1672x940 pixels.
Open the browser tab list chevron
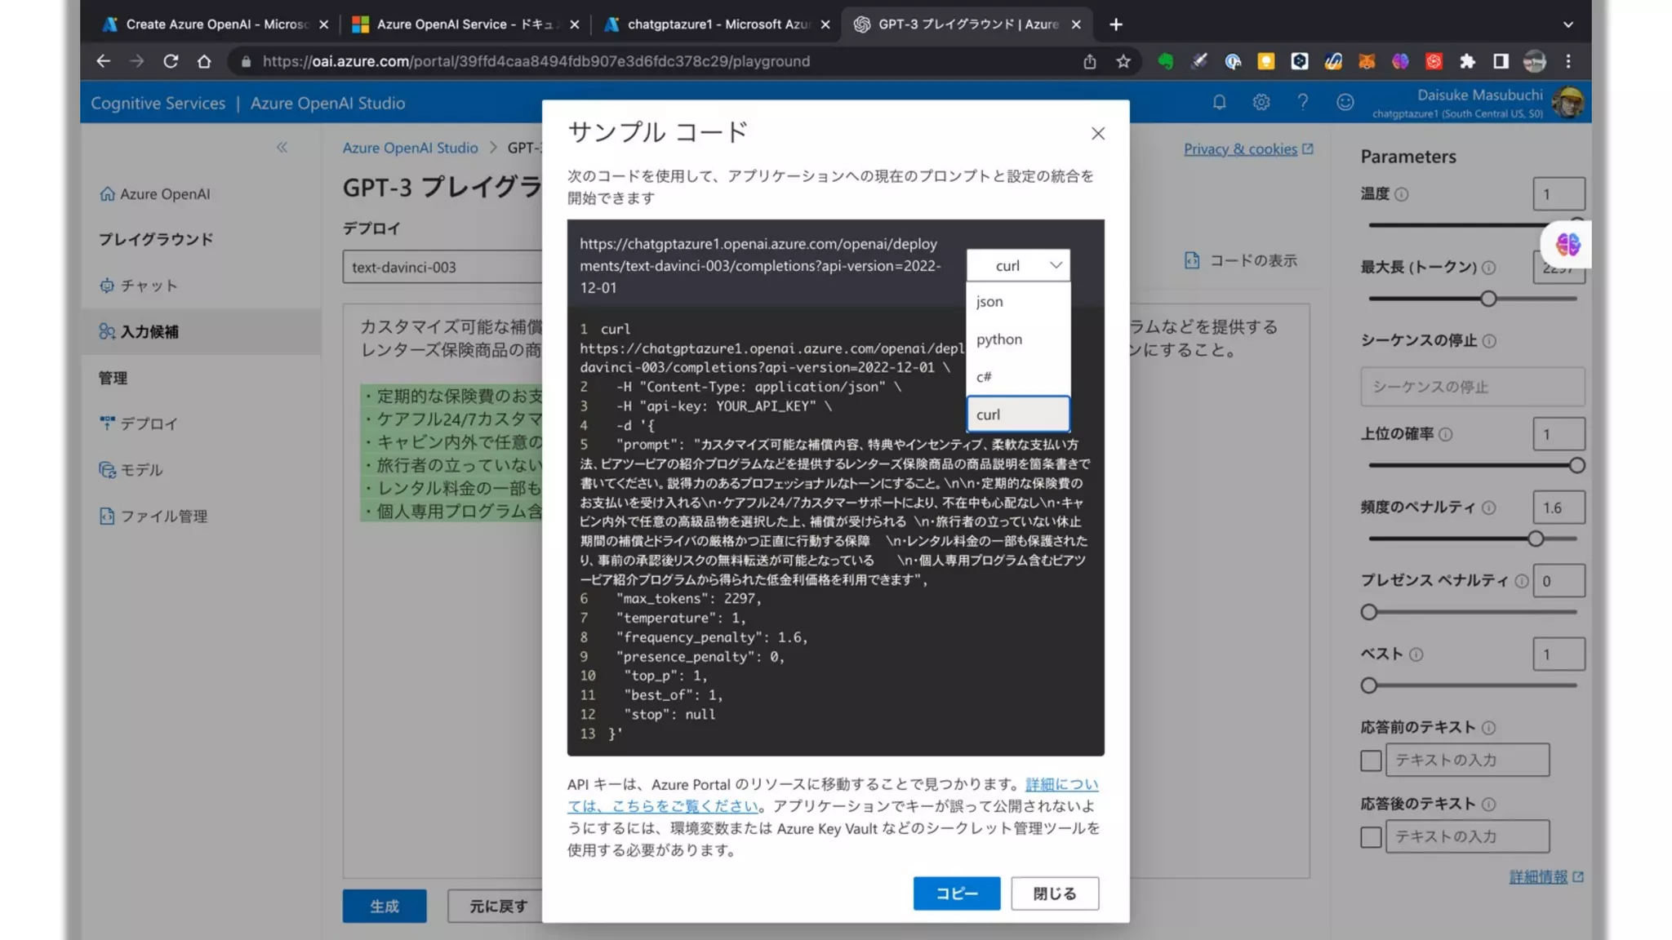[1567, 24]
